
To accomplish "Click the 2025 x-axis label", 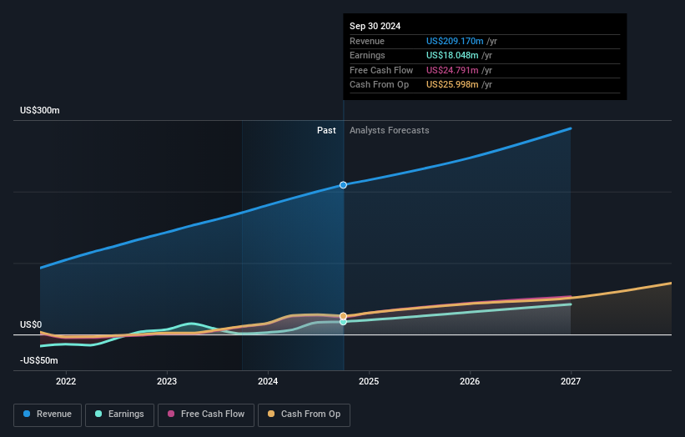I will [369, 382].
